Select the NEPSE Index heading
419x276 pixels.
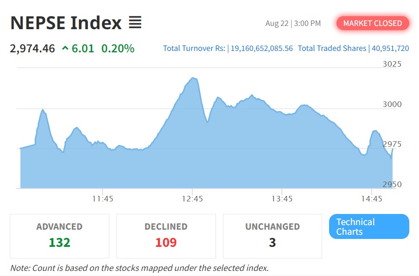(66, 22)
